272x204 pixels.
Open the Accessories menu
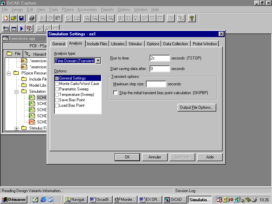coord(87,10)
